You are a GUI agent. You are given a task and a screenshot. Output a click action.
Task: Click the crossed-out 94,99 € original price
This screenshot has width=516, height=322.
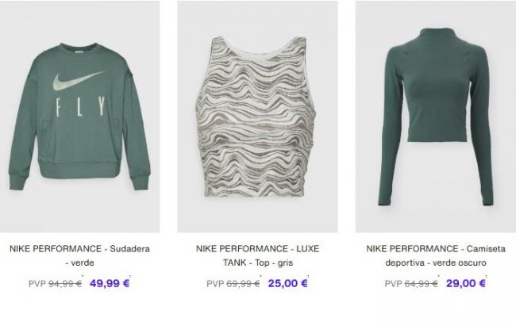[65, 283]
